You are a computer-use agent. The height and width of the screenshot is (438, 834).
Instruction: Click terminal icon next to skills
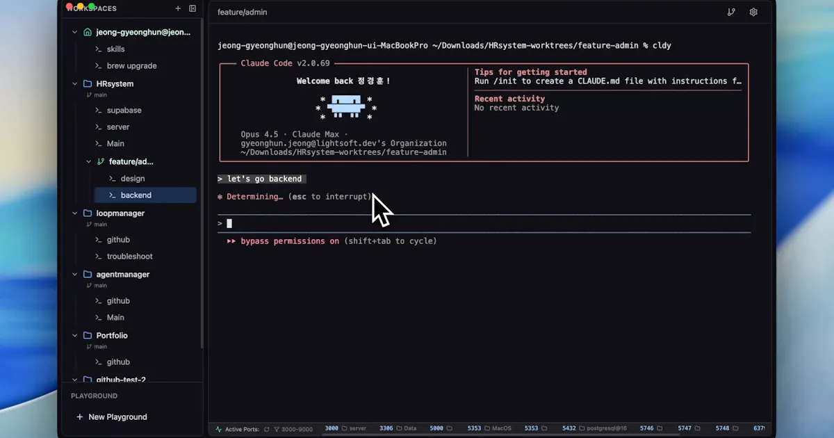99,49
